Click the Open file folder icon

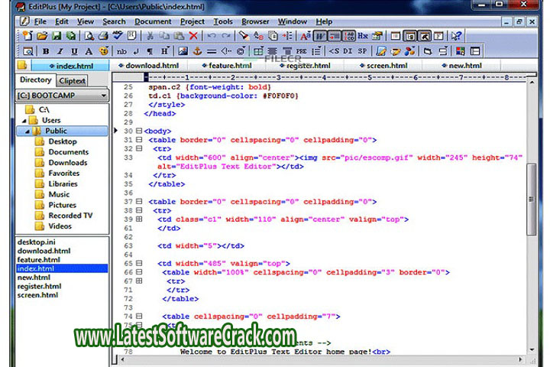pos(42,36)
